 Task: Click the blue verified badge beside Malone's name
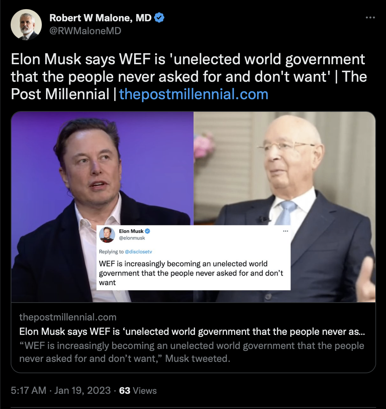tap(159, 18)
